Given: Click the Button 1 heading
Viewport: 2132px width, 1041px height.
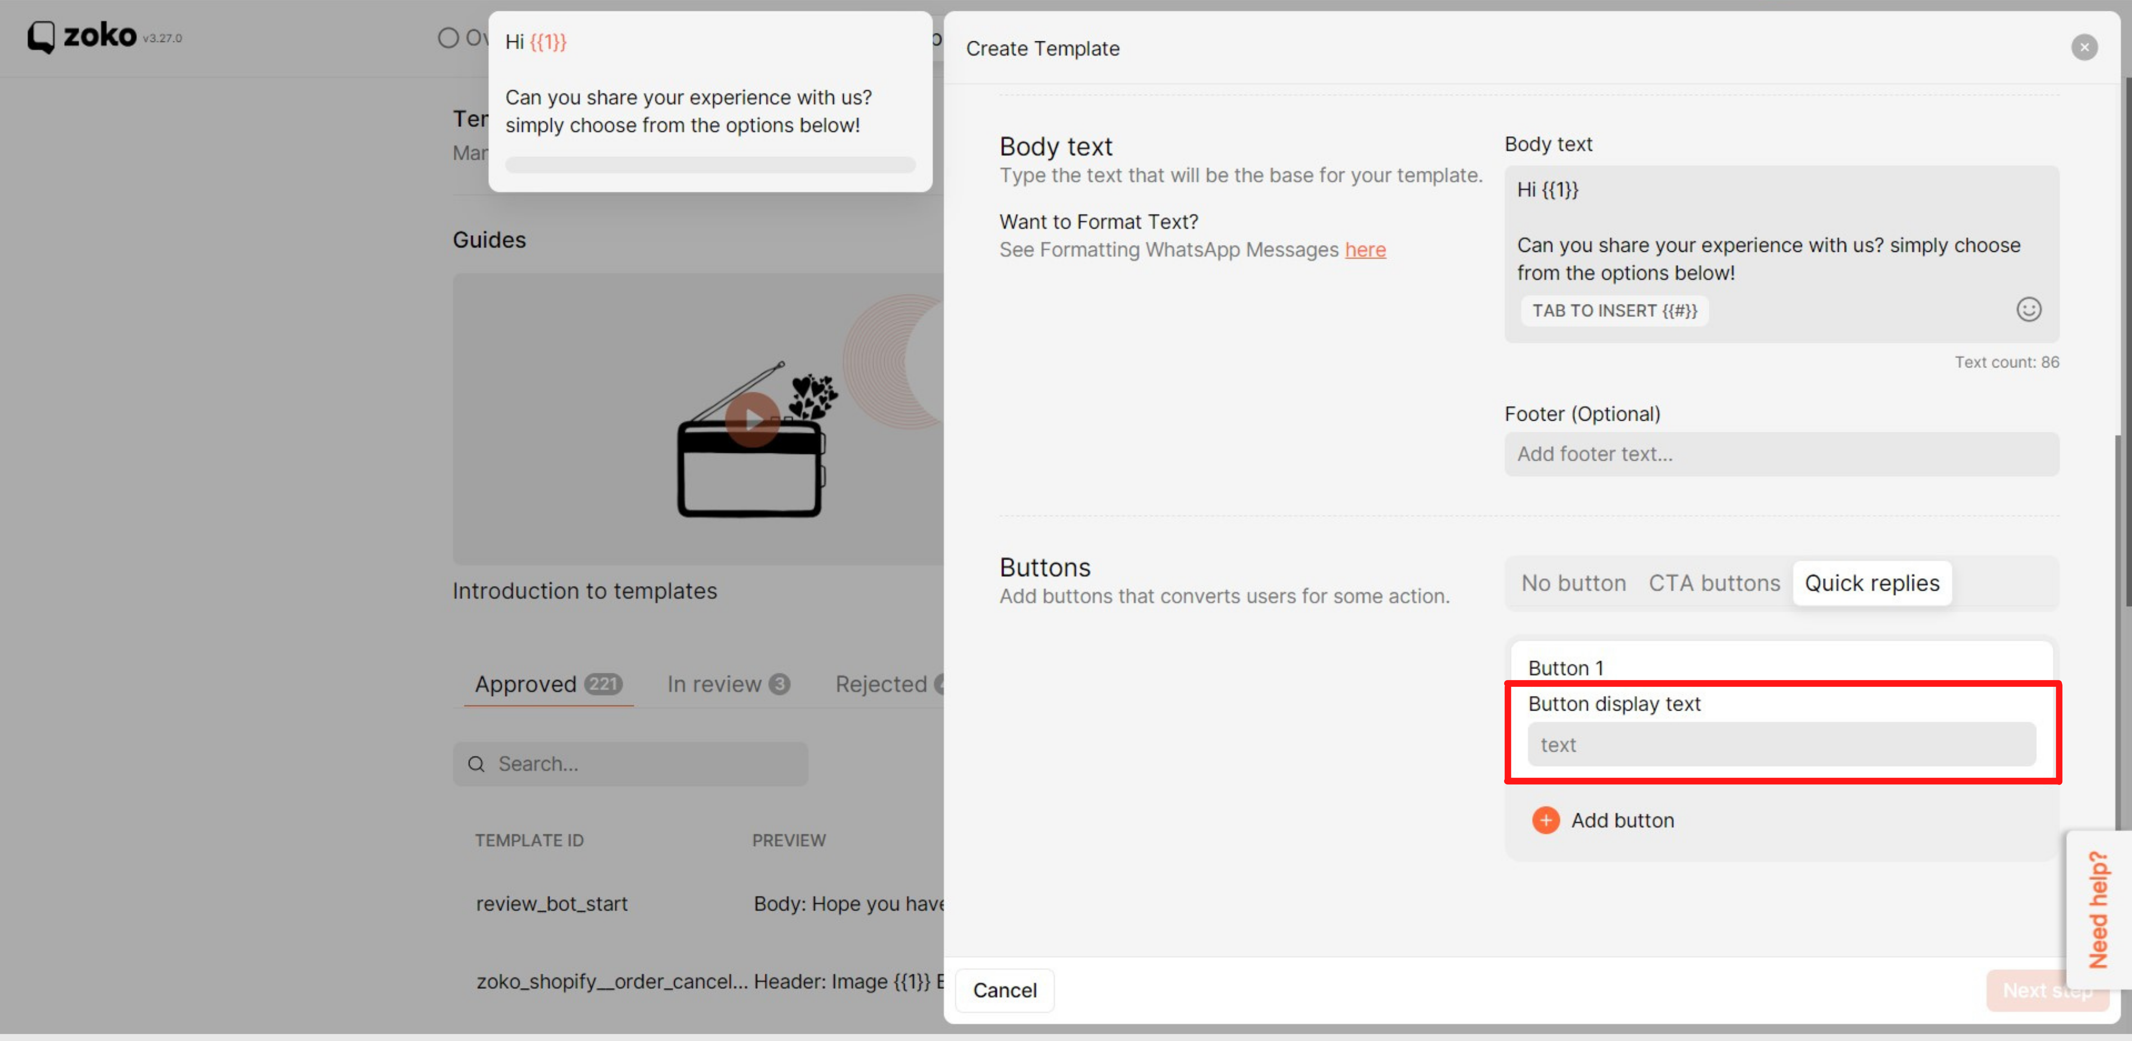Looking at the screenshot, I should [x=1565, y=668].
